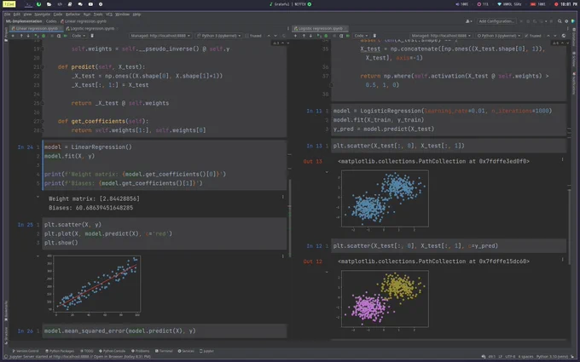Restart kernel icon in left notebook toolbar

click(59, 36)
